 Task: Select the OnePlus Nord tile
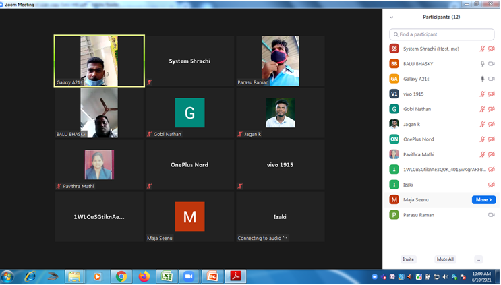(189, 164)
